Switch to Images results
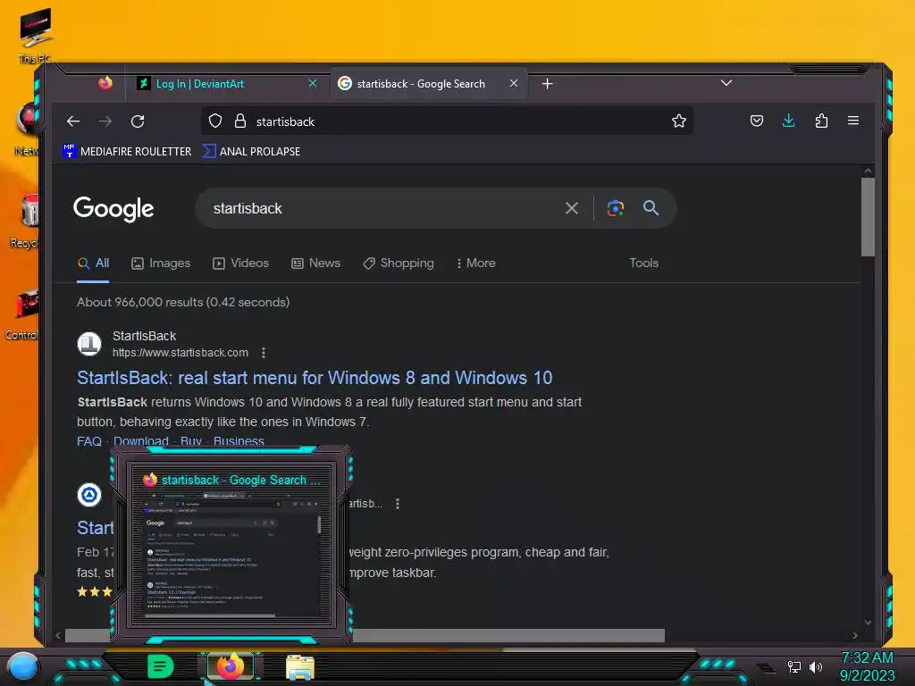 [x=161, y=264]
